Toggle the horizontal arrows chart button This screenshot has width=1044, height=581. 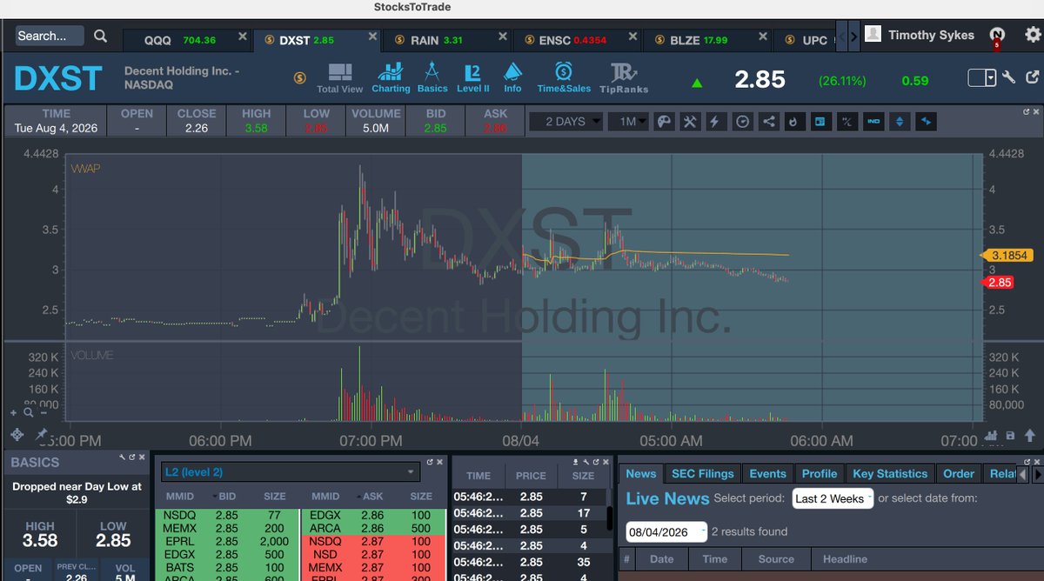[926, 122]
